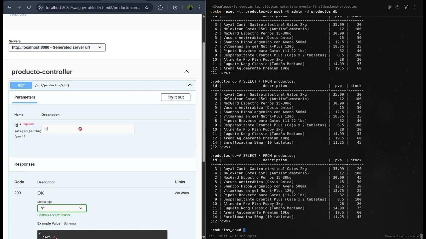
Task: Click the terminal working directory path
Action: click(284, 6)
